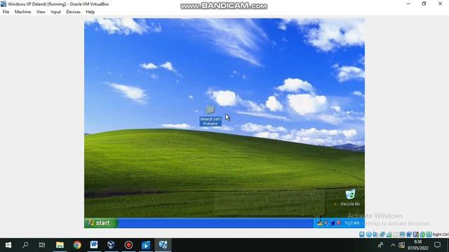Open the People icon in system tray
The height and width of the screenshot is (252, 449).
[x=380, y=245]
